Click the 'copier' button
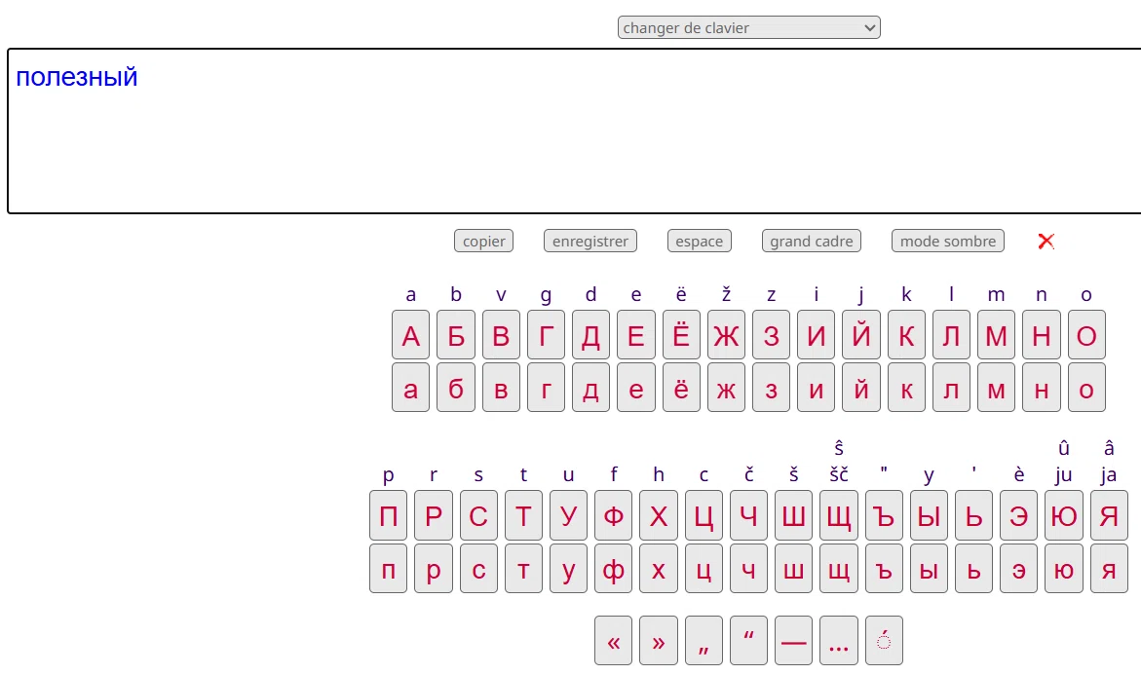Image resolution: width=1141 pixels, height=675 pixels. click(484, 241)
